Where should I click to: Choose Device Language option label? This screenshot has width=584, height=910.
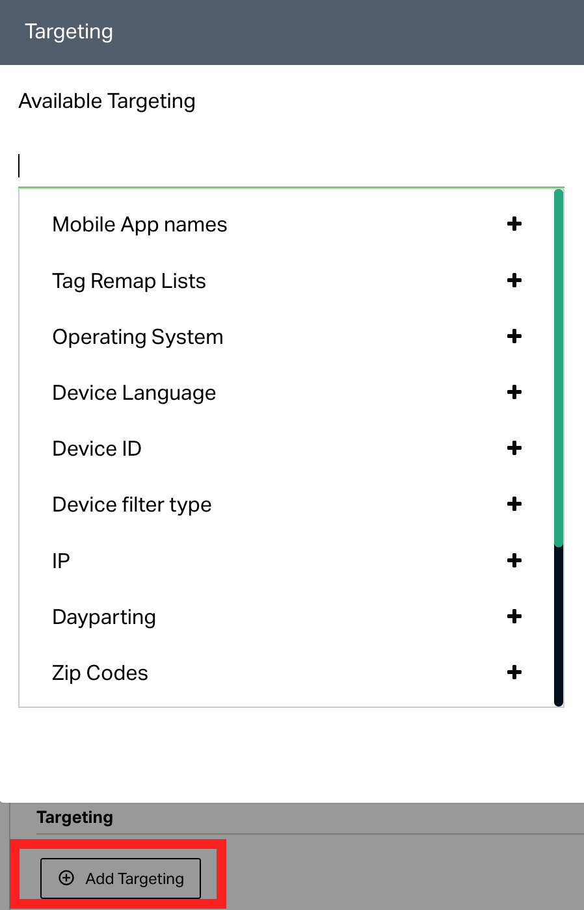coord(134,393)
